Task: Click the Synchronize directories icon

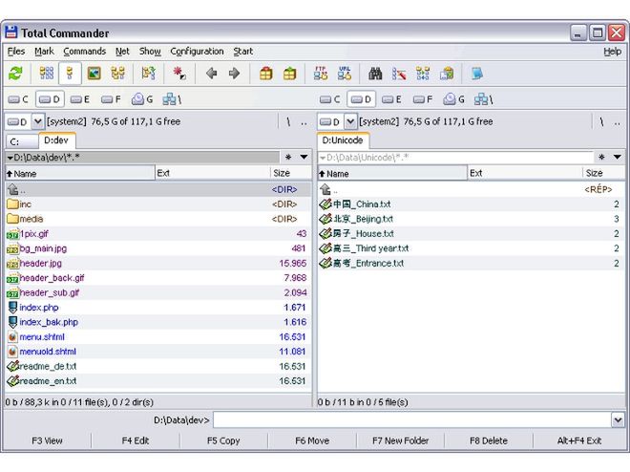Action: [x=423, y=74]
